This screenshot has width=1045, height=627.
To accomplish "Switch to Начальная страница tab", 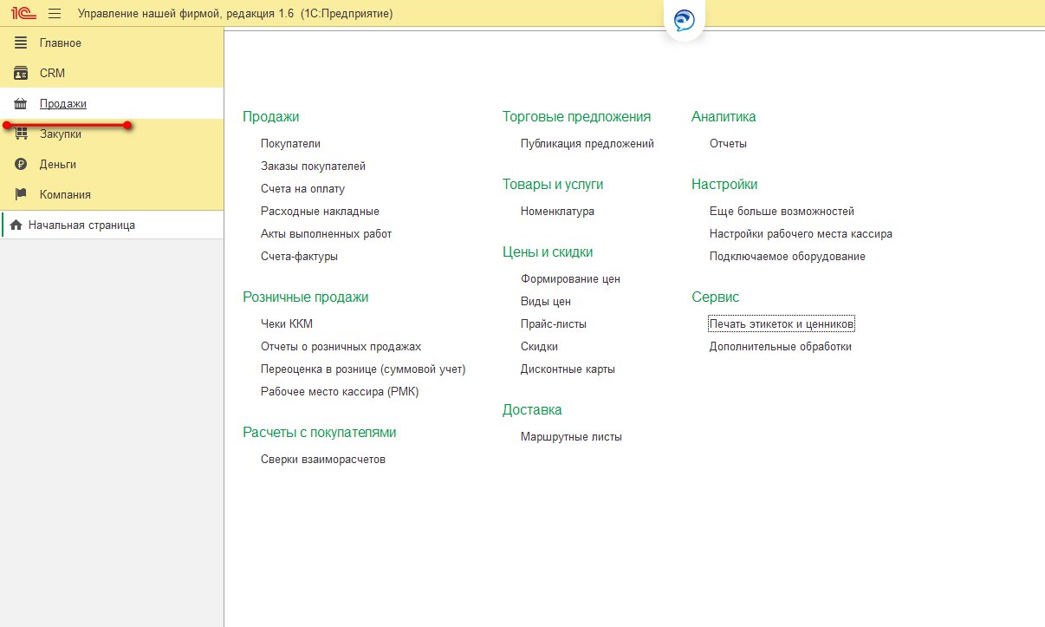I will click(x=112, y=225).
